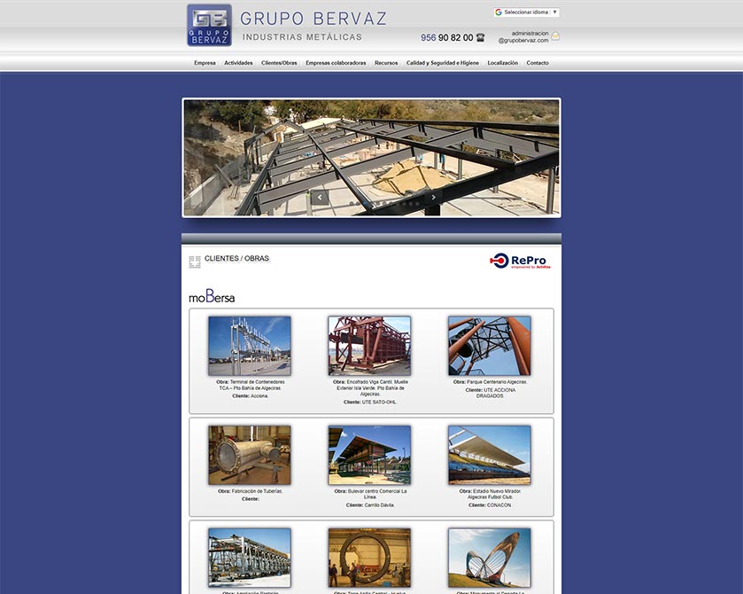Click the moBersa logo
Screen dimensions: 743x594
(x=212, y=296)
